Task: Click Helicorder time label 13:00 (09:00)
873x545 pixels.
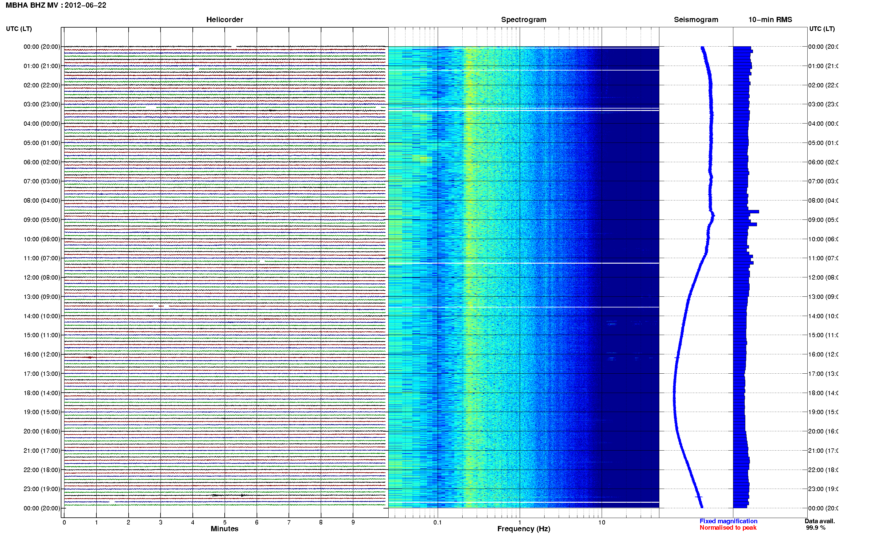Action: [x=42, y=297]
